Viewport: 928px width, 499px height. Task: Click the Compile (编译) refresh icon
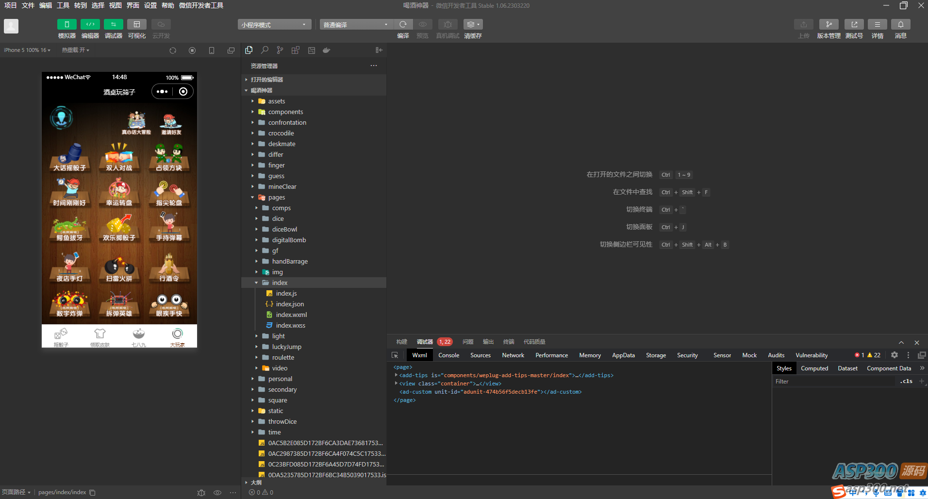403,24
